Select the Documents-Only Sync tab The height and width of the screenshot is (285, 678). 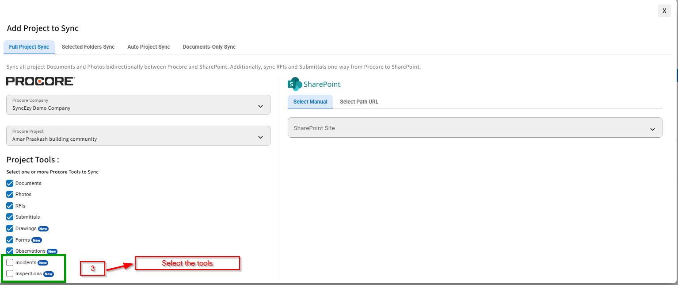[x=209, y=47]
